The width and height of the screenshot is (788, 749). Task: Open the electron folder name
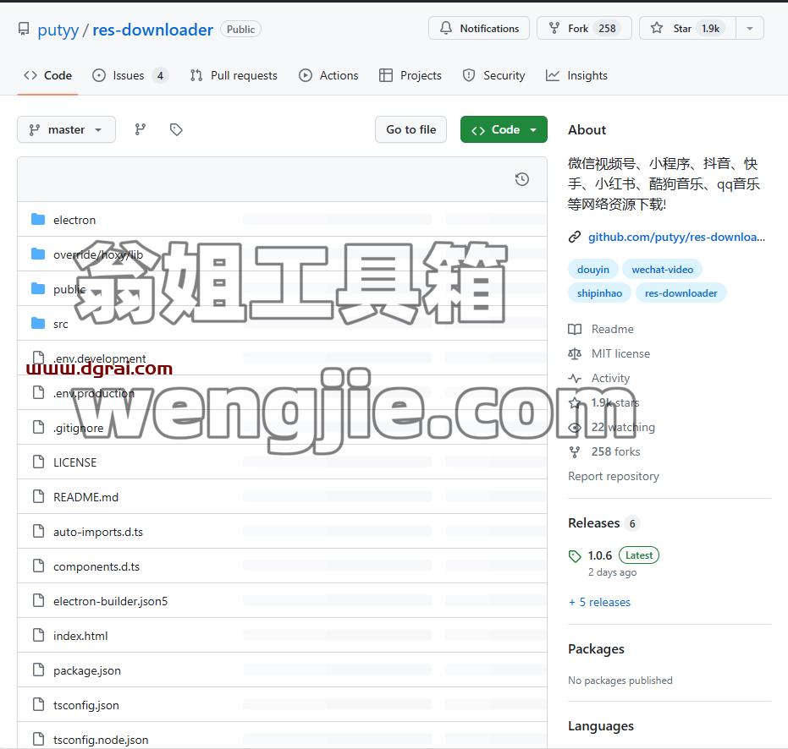point(74,220)
